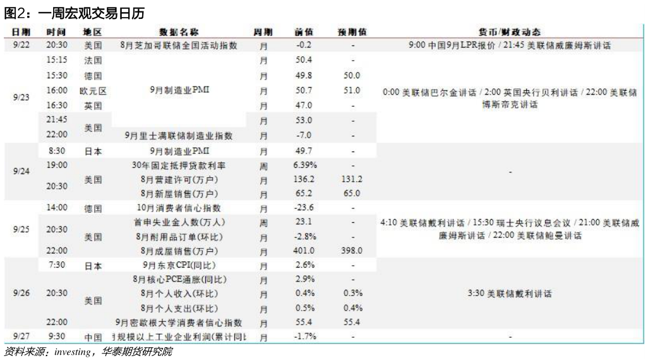Select the 首申失业金人数(万人) entry
Viewport: 648px width, 363px height.
pyautogui.click(x=179, y=222)
